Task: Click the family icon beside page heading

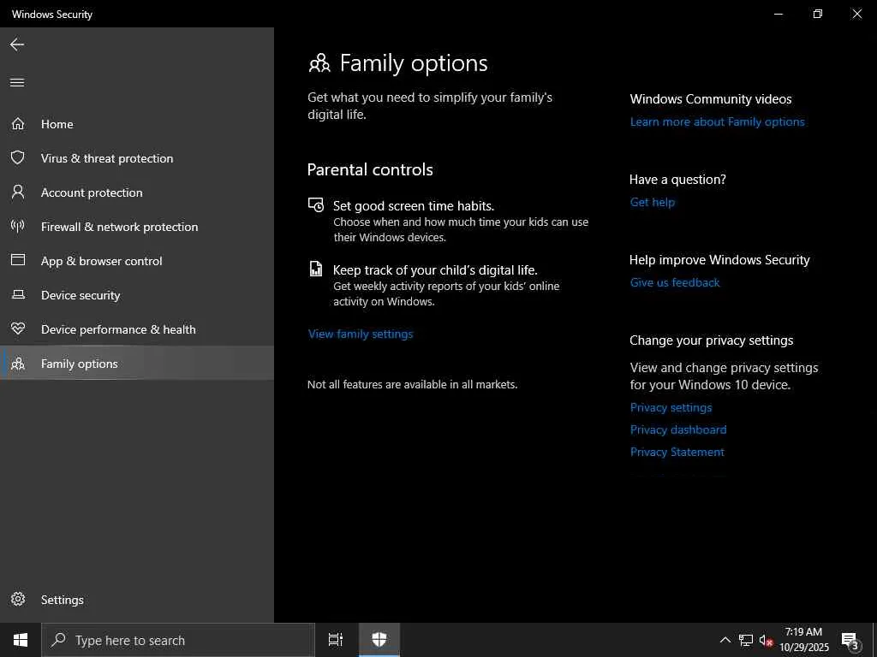Action: tap(319, 63)
